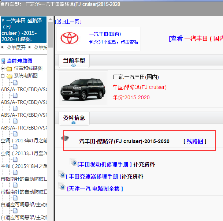Image resolution: width=223 pixels, height=221 pixels.
Task: Click the document icon above first ABS/A-TRC/EBD/VSC entry
Action: [x=15, y=83]
